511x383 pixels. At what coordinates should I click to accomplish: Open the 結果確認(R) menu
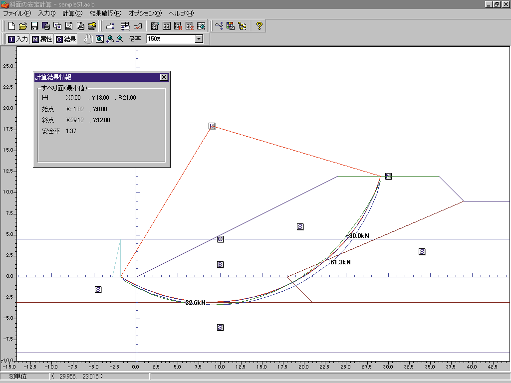pyautogui.click(x=105, y=13)
